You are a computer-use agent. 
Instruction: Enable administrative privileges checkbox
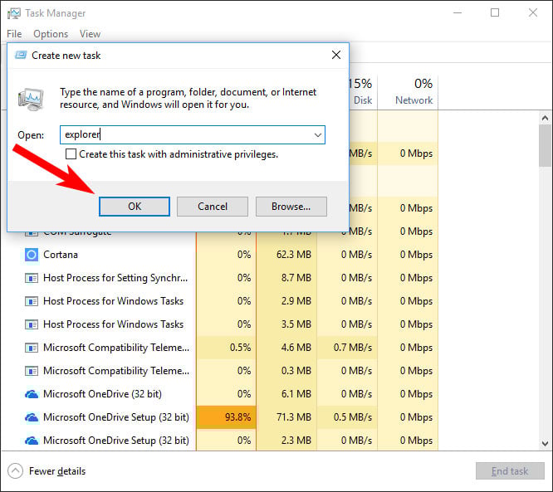click(71, 154)
